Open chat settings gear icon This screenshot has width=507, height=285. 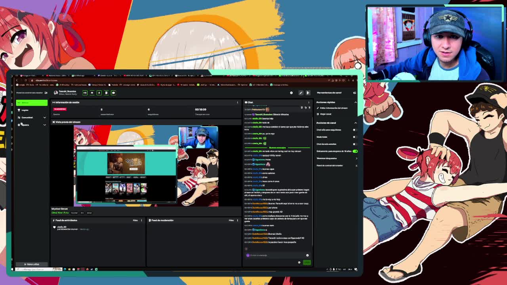tap(299, 262)
